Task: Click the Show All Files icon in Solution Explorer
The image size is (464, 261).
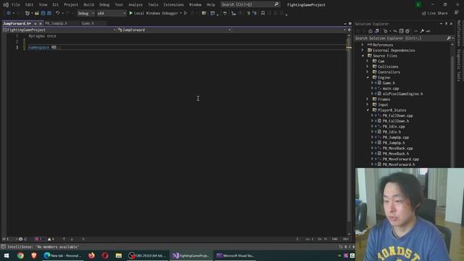Action: pos(407,31)
